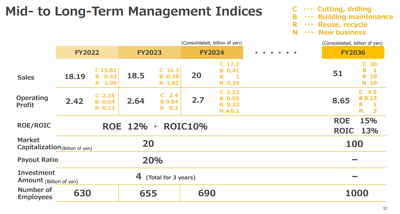Click the slide title "Mid- to Long-Term Management Indices"

134,12
